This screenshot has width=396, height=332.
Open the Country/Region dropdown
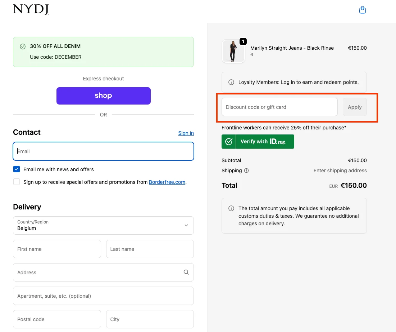point(103,225)
